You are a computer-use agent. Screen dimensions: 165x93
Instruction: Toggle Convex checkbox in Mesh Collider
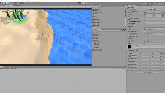coord(145,38)
